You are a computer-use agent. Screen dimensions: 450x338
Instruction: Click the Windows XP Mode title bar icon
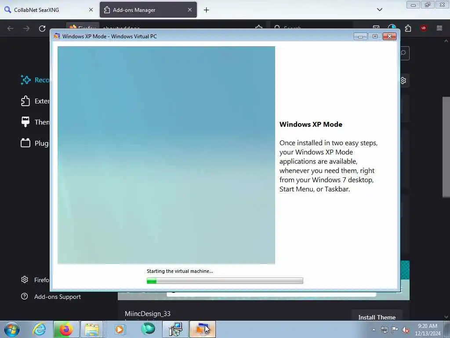click(x=57, y=36)
